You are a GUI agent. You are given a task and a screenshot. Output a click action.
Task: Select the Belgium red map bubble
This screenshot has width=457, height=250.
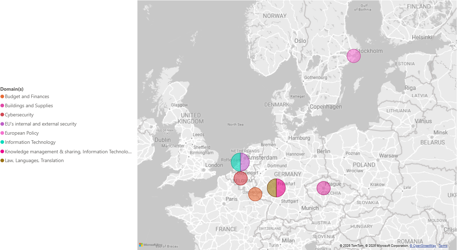pyautogui.click(x=240, y=179)
